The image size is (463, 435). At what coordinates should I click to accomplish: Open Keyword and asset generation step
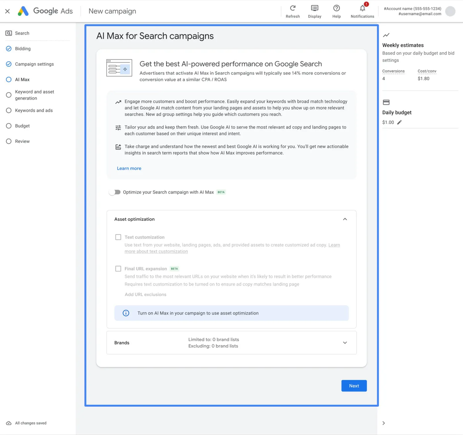pos(35,95)
